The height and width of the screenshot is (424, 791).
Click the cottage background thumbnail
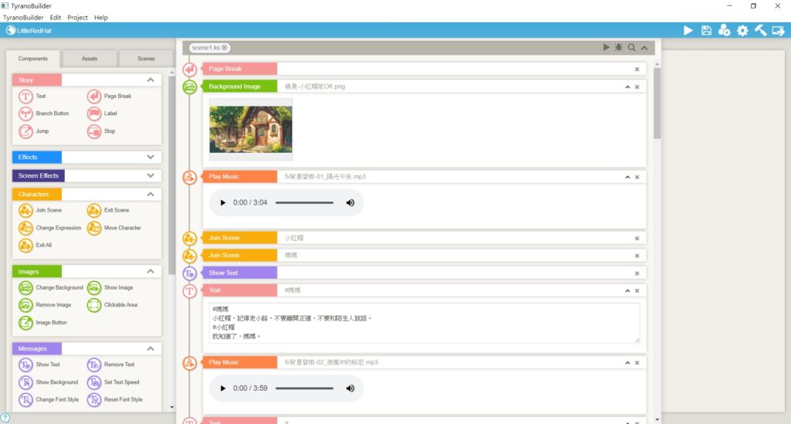coord(251,129)
